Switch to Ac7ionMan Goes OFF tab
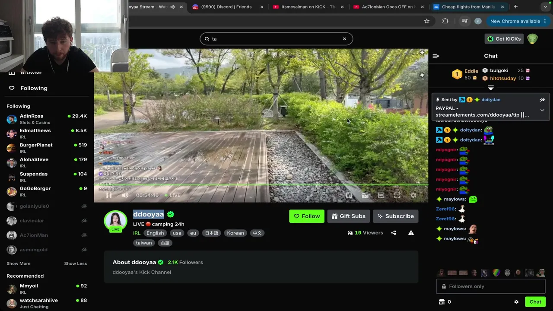This screenshot has height=311, width=553. (389, 7)
